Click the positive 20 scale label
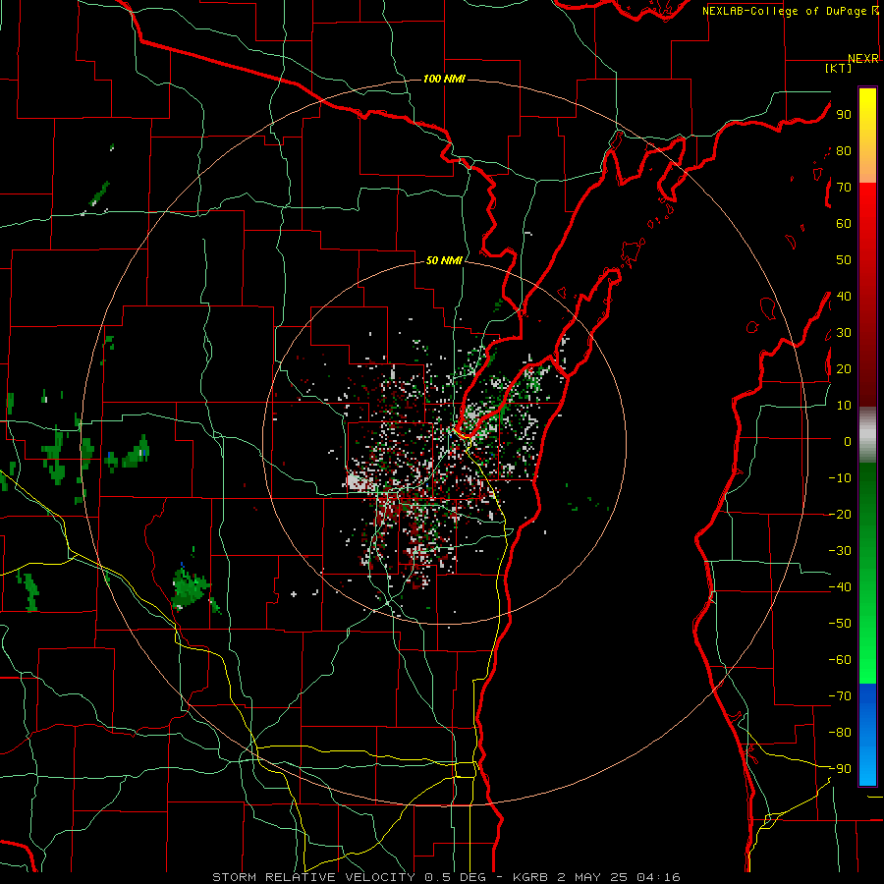Image resolution: width=884 pixels, height=884 pixels. coord(844,368)
